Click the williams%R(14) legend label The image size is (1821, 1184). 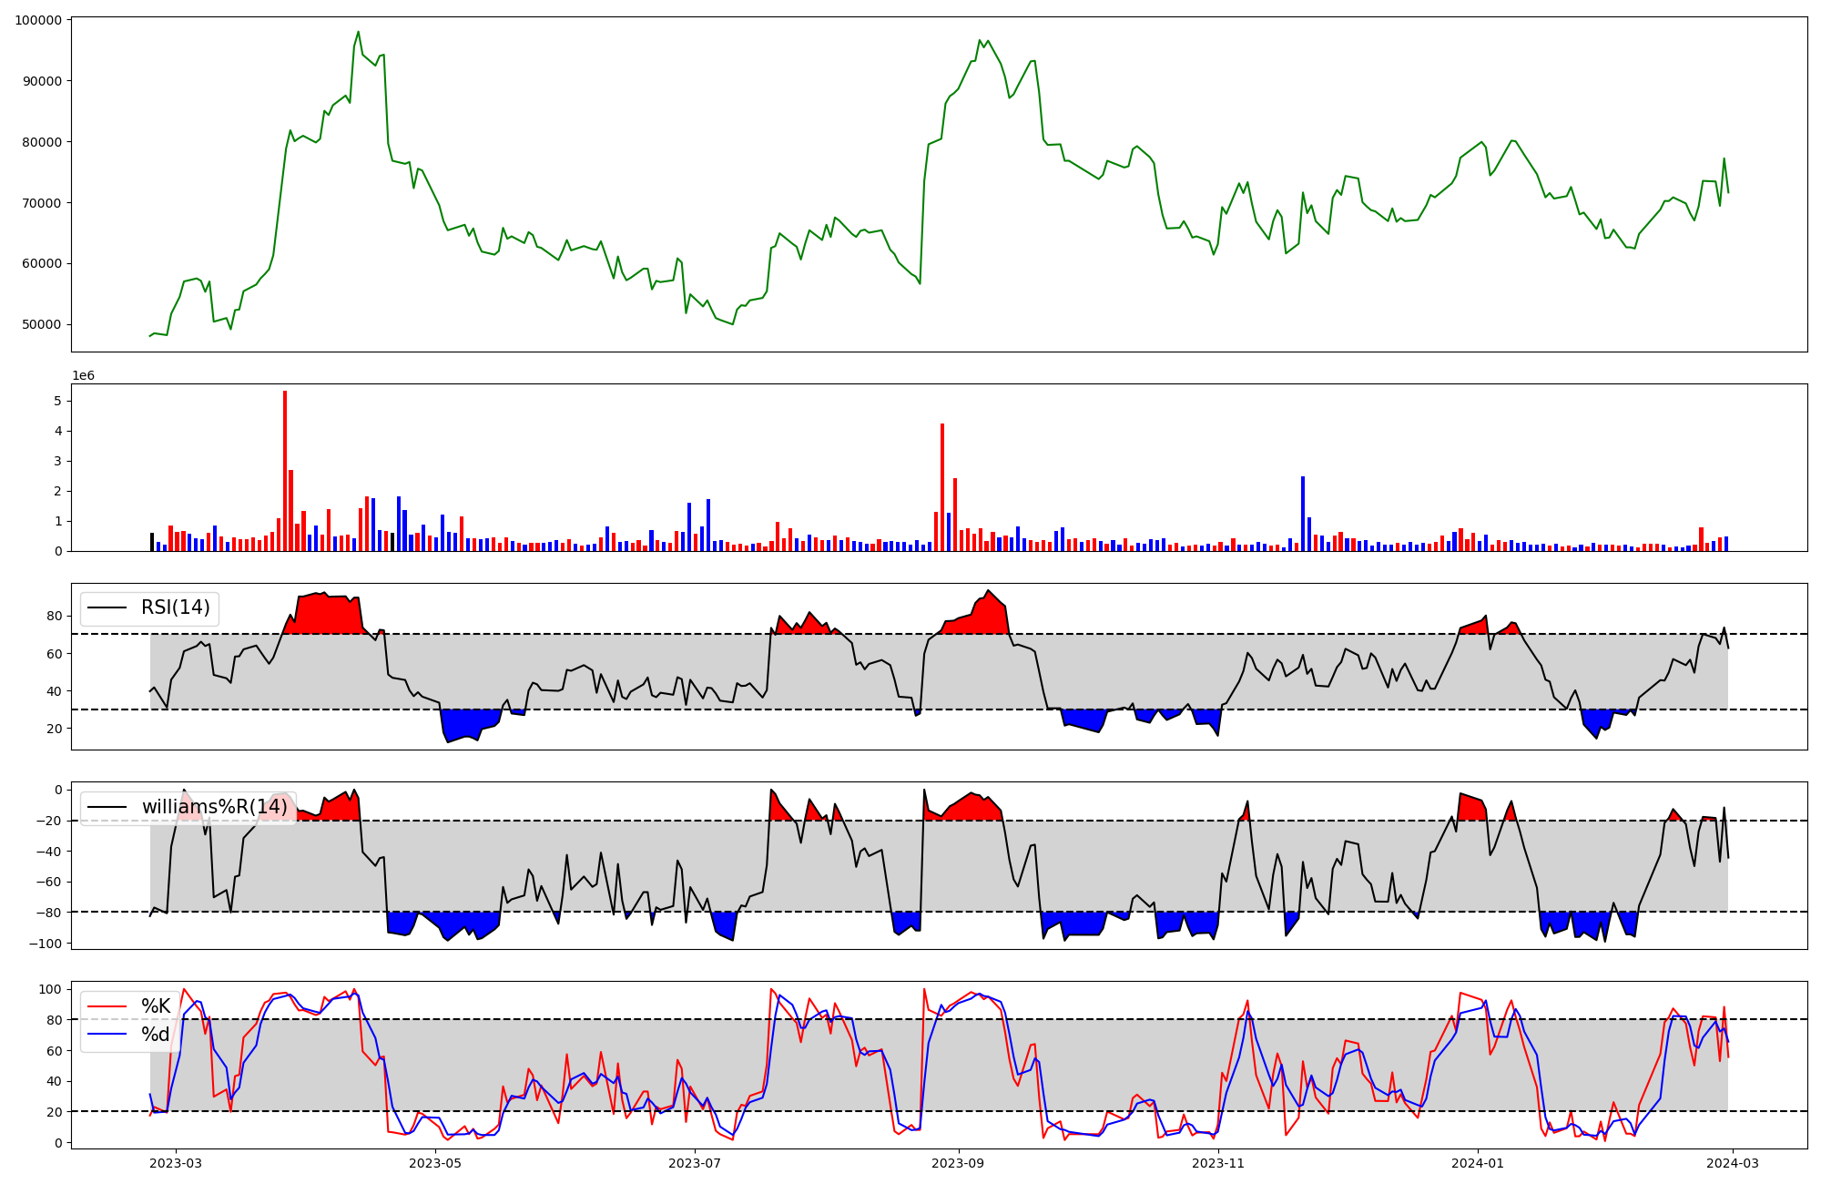214,807
